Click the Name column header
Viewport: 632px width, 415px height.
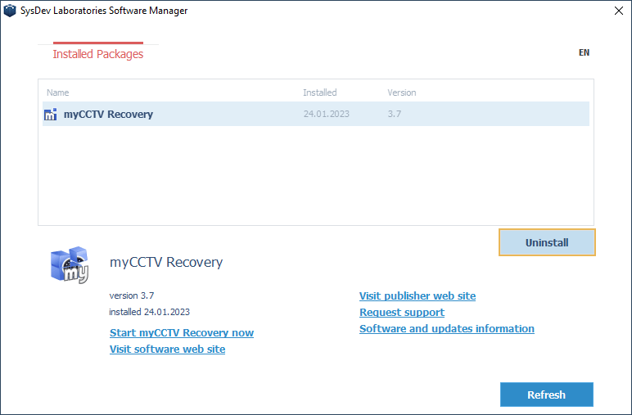(x=57, y=92)
